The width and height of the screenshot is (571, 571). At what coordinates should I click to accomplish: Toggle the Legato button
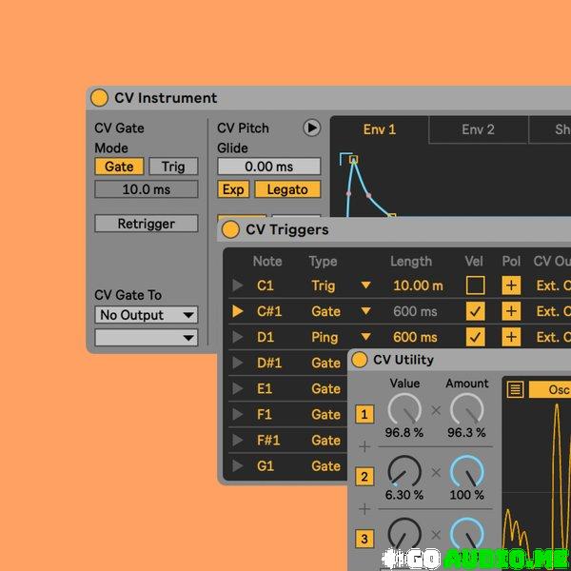click(287, 189)
